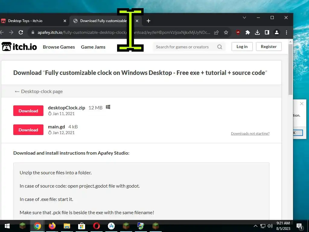Show hidden system tray icons
The image size is (309, 232).
click(x=255, y=226)
